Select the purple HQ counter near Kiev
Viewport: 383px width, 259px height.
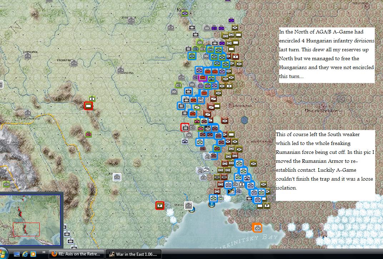click(x=214, y=28)
